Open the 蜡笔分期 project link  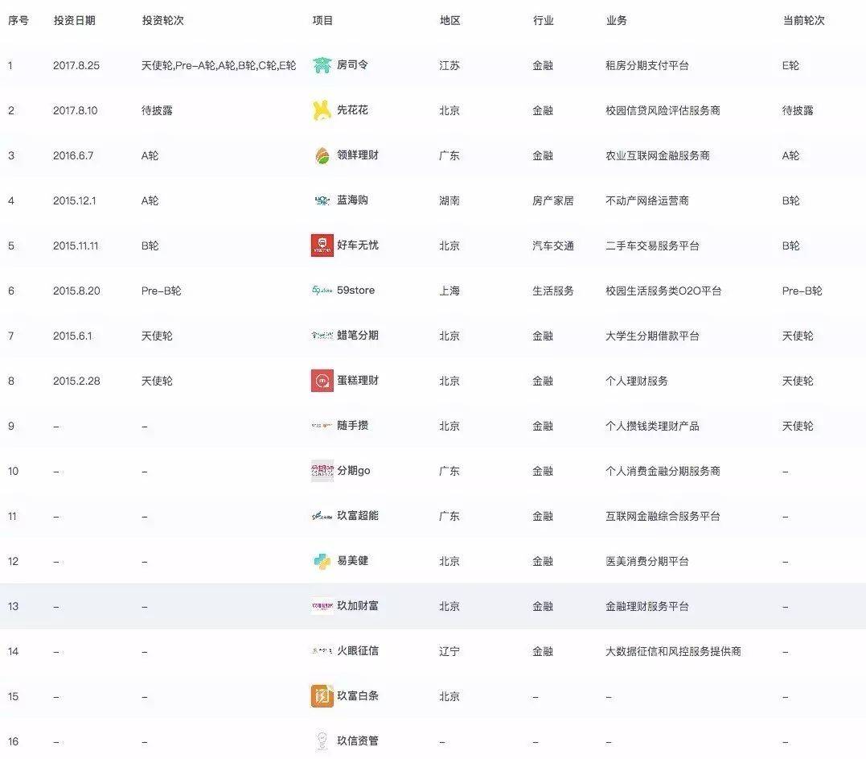click(x=358, y=336)
